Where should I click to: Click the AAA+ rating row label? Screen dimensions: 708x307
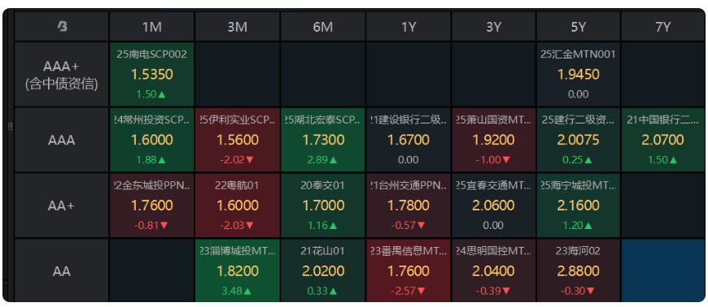(x=61, y=75)
